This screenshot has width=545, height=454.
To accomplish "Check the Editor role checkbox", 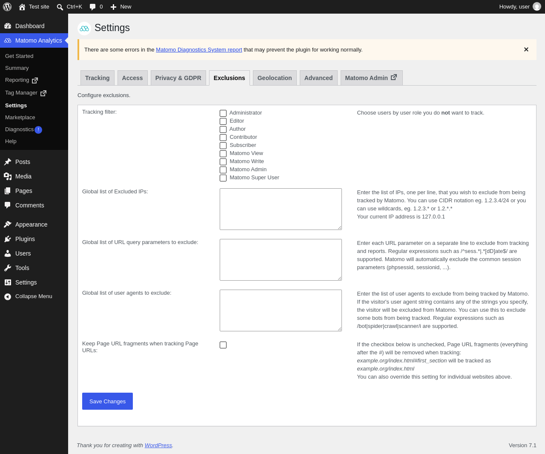I will click(223, 121).
